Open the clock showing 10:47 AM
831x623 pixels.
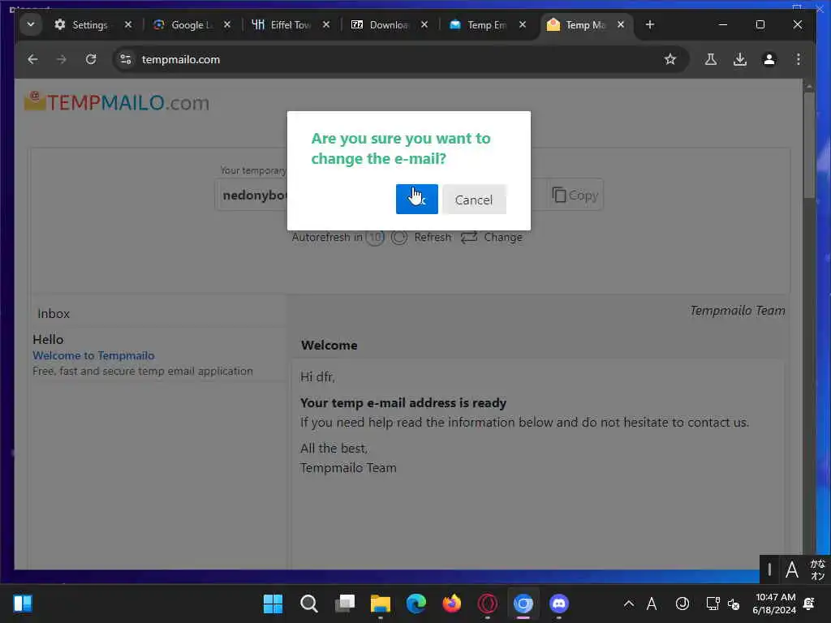coord(774,604)
